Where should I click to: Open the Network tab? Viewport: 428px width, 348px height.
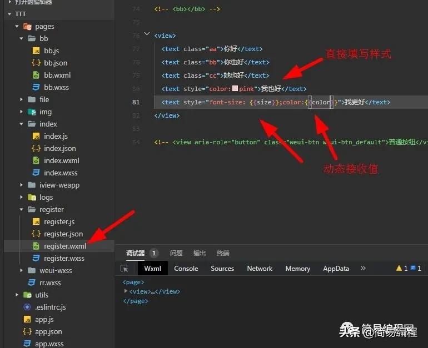(260, 269)
